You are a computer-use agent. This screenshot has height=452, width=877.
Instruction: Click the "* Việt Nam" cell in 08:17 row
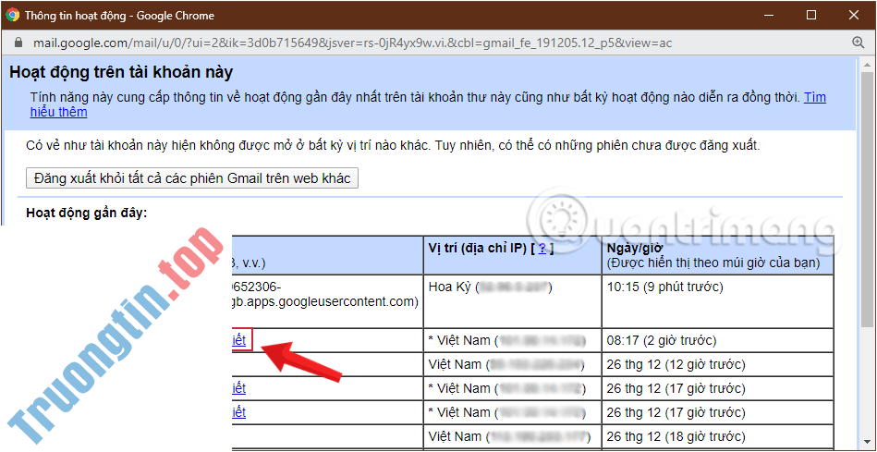512,340
